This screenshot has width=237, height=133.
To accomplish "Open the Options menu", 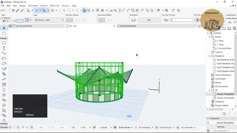I will tap(44, 6).
